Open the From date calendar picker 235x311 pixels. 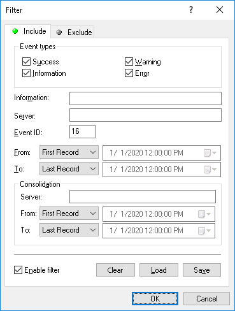point(210,153)
